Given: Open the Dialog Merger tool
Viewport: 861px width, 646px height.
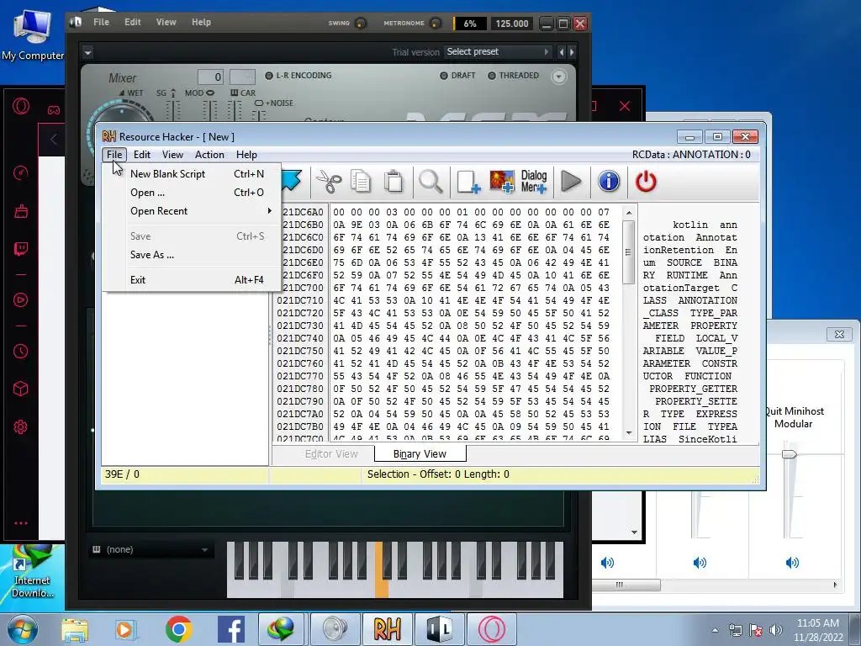Looking at the screenshot, I should tap(534, 182).
